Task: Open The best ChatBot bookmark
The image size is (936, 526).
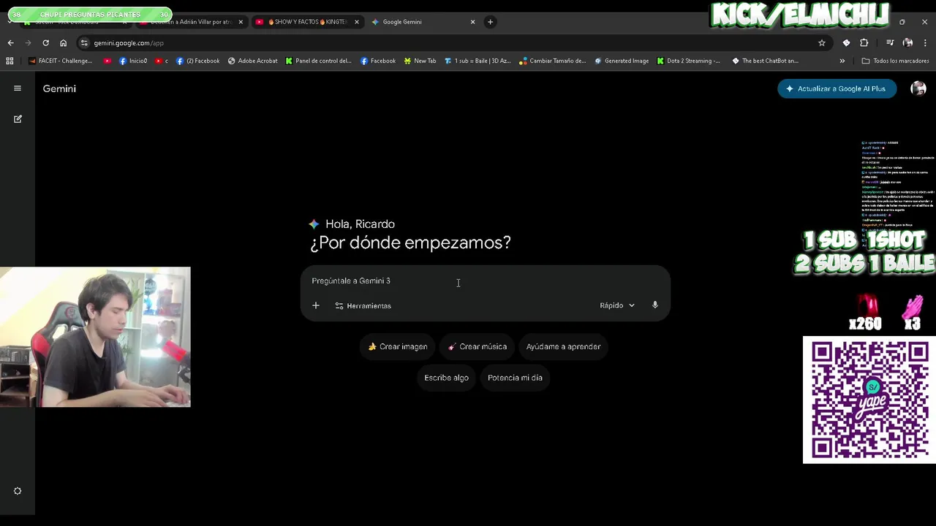Action: pyautogui.click(x=765, y=61)
